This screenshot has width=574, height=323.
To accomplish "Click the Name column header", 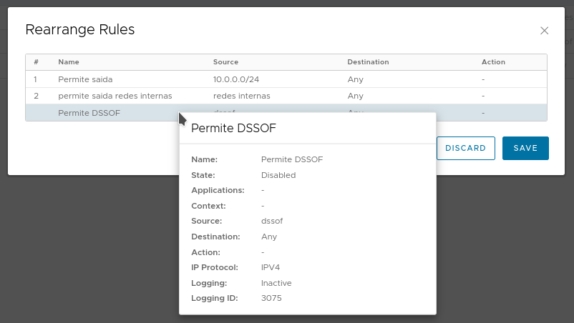I will 69,62.
